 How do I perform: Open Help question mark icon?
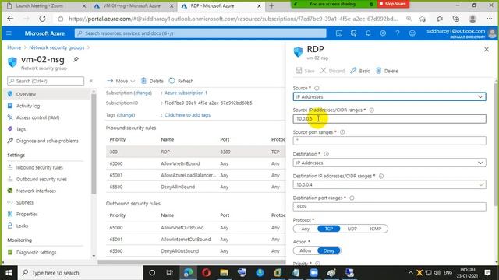tap(398, 33)
